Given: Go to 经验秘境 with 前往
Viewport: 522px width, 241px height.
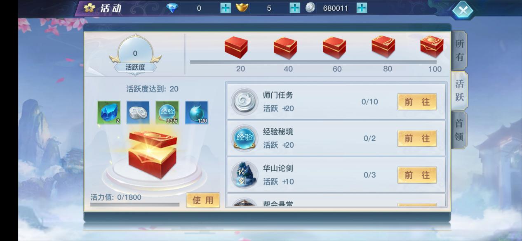Looking at the screenshot, I should point(417,138).
